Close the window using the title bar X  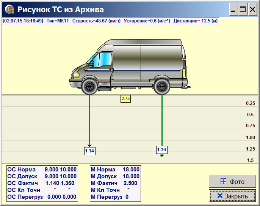[252, 10]
